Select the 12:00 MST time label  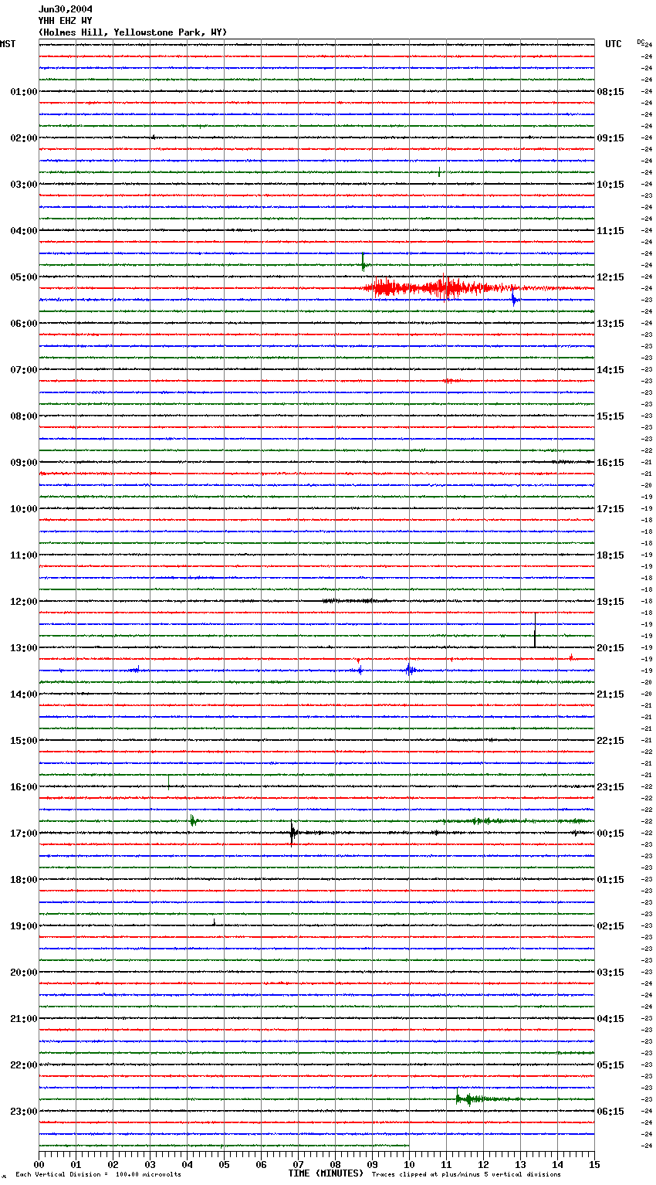pyautogui.click(x=23, y=602)
